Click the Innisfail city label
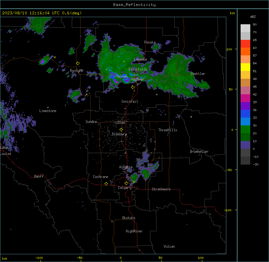269x262 pixels. pyautogui.click(x=130, y=101)
